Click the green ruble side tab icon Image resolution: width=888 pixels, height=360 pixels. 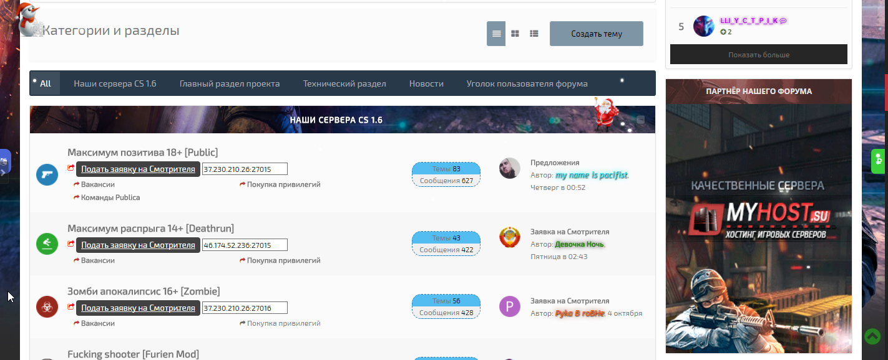pos(879,161)
